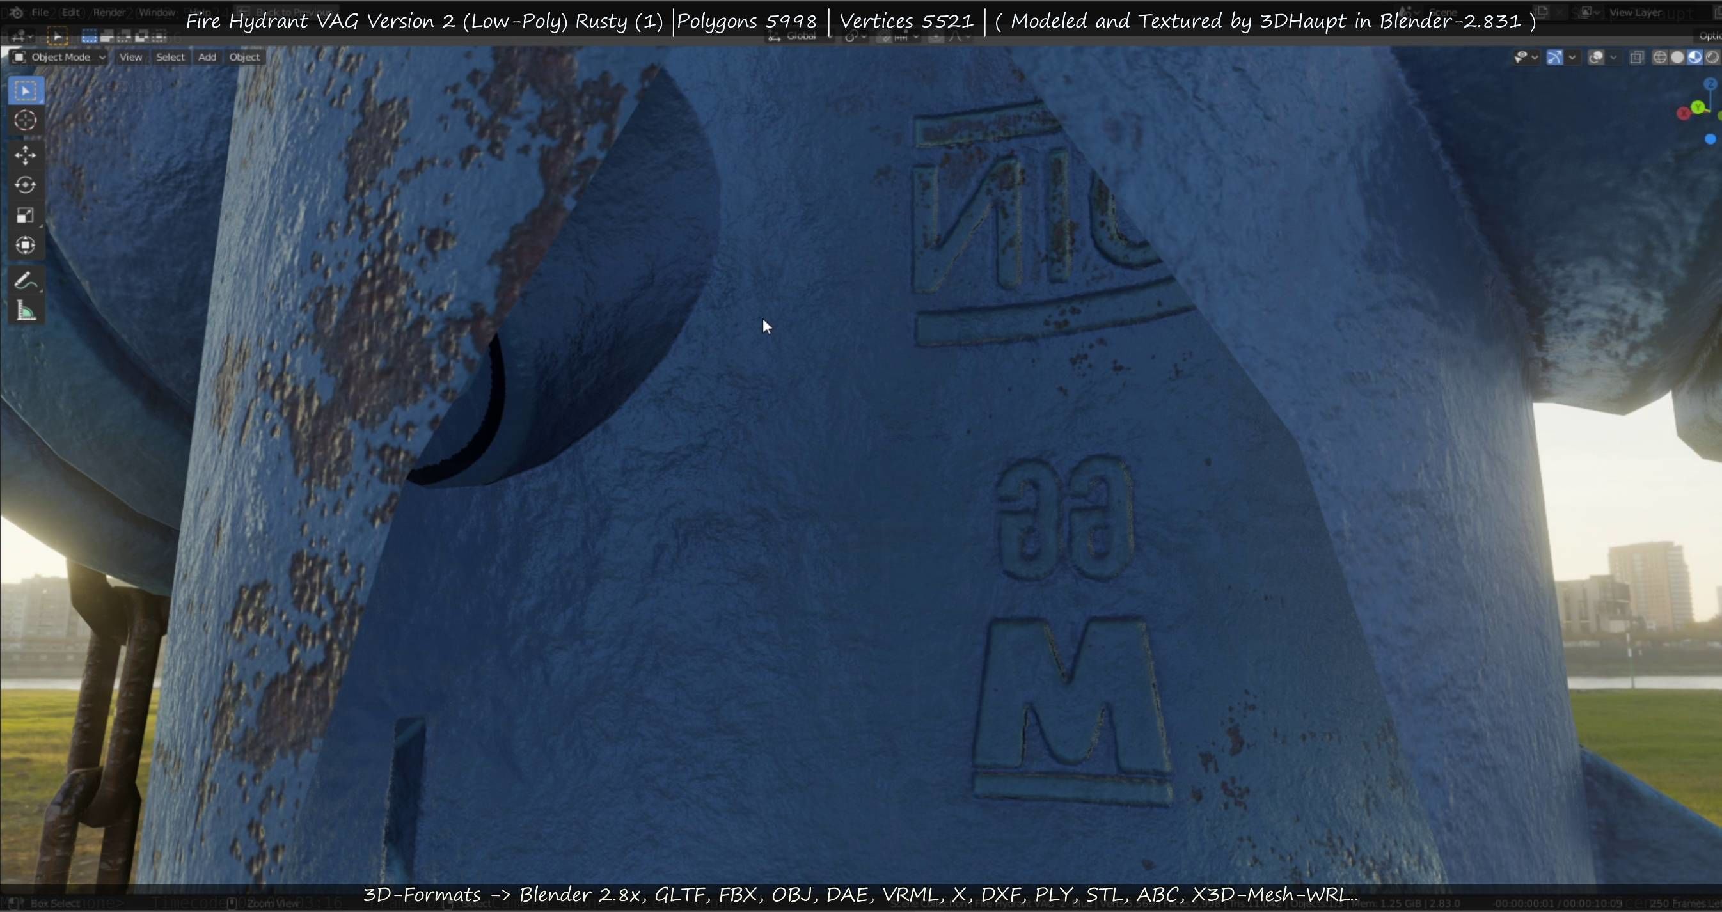Open the Global transform orientation dropdown
The height and width of the screenshot is (912, 1722).
(800, 36)
